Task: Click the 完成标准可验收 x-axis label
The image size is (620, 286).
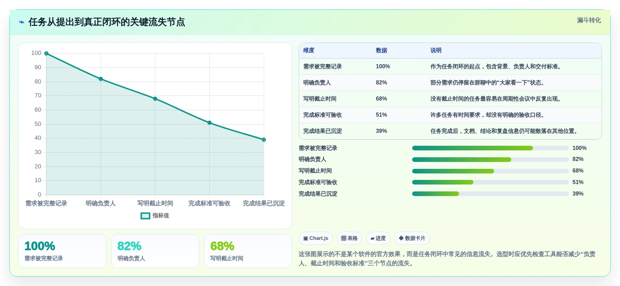Action: [x=209, y=203]
